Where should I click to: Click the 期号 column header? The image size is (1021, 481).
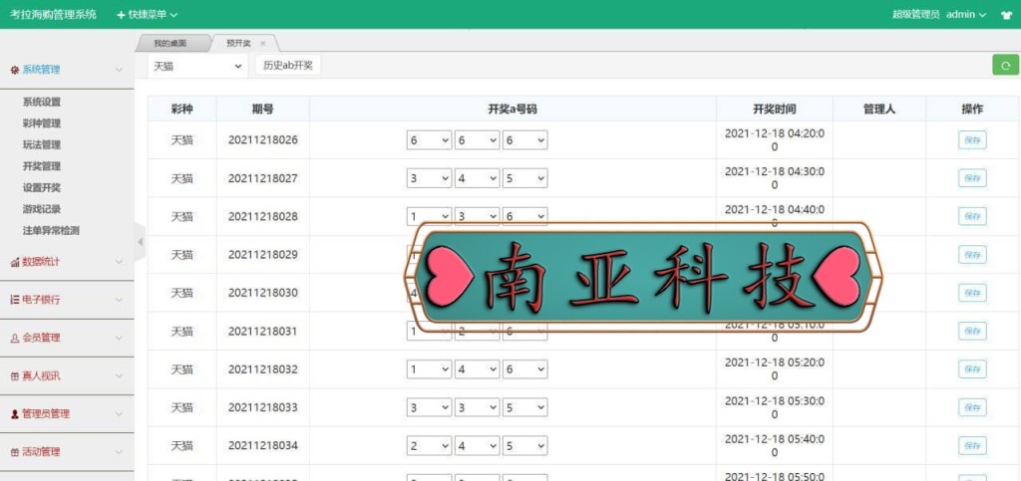pyautogui.click(x=262, y=110)
